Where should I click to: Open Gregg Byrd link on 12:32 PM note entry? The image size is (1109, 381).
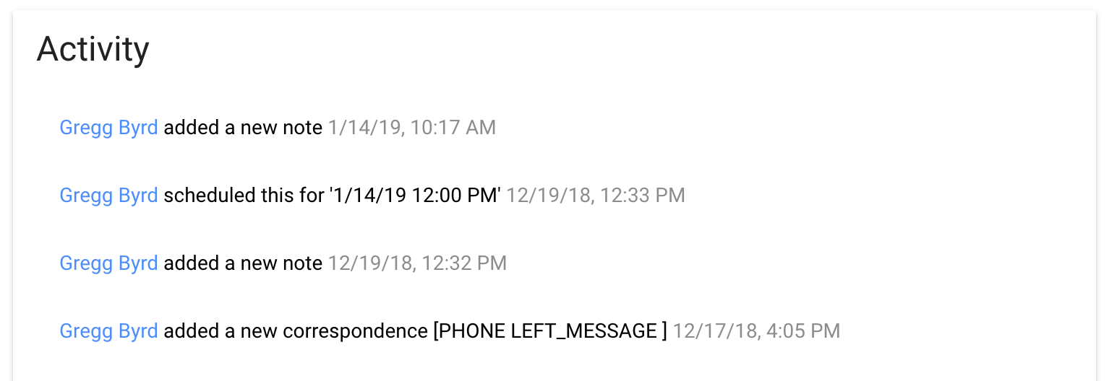108,263
